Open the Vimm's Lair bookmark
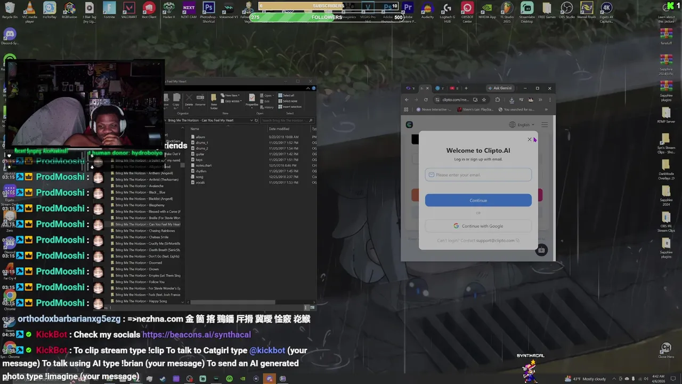 pyautogui.click(x=475, y=110)
